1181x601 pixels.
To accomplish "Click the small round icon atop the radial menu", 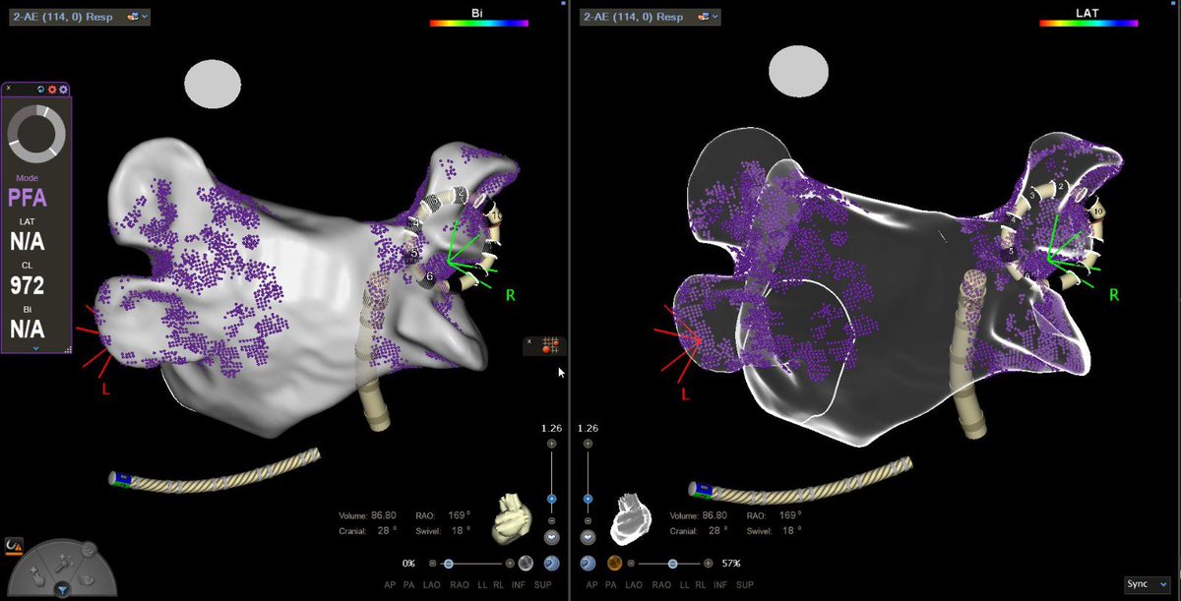I will click(87, 549).
